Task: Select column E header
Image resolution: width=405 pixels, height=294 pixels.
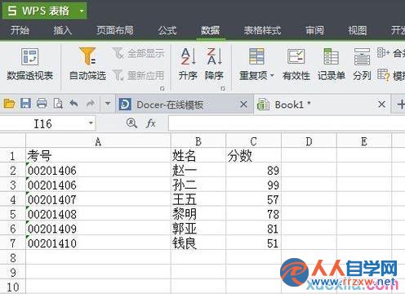Action: [x=364, y=141]
